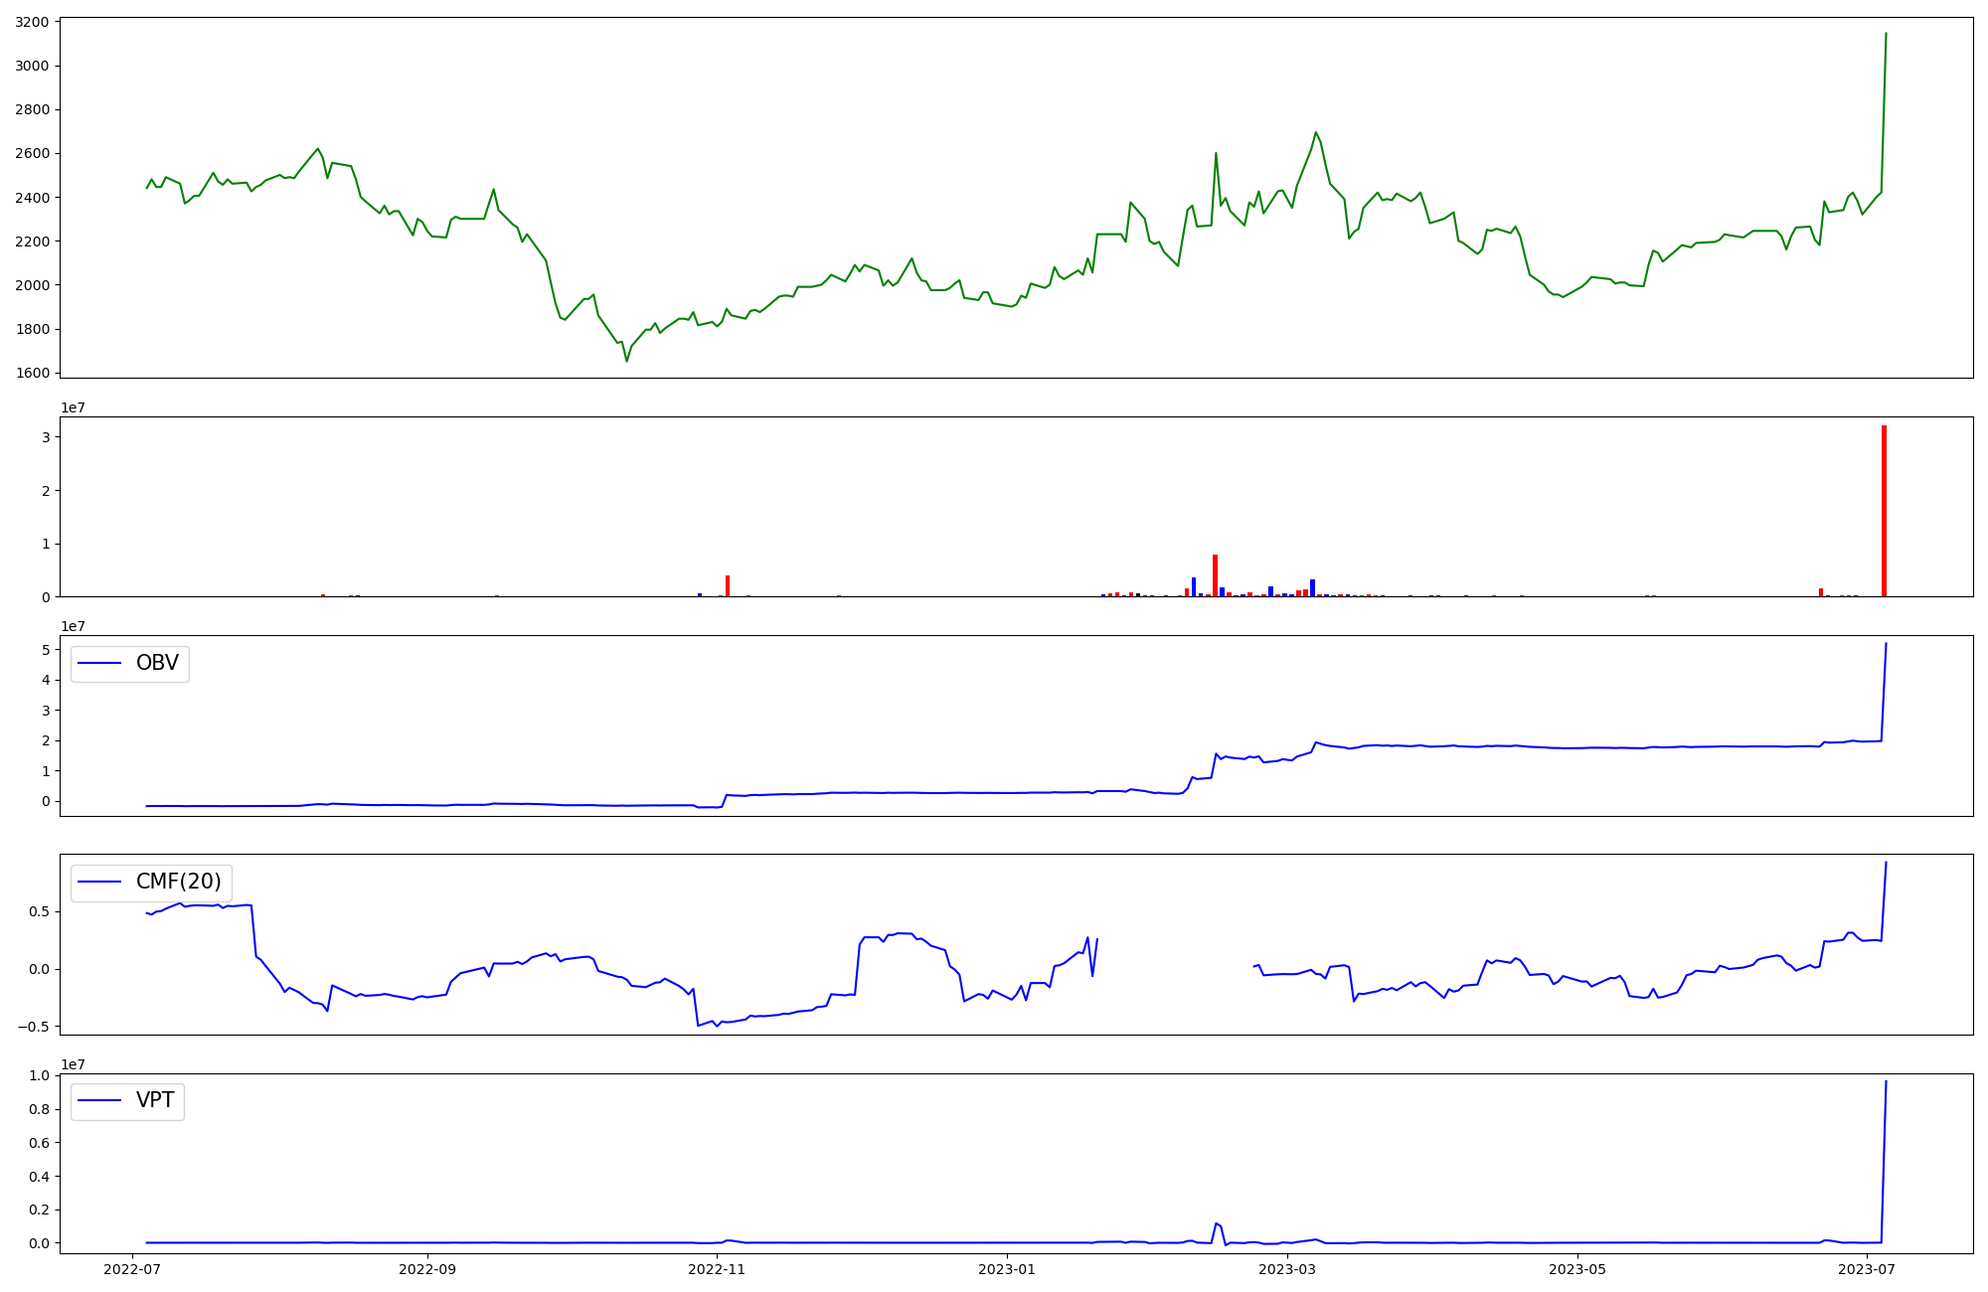Click the blue line swatch beside OBV
The image size is (1988, 1292).
pyautogui.click(x=99, y=663)
